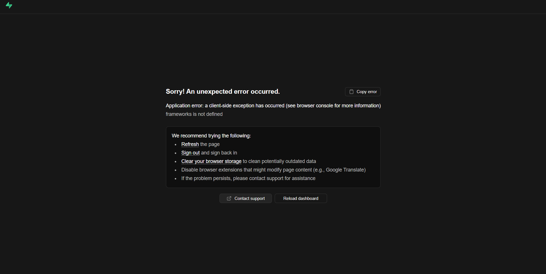The image size is (546, 274).
Task: Click the 'Disable browser extensions' recommendation line
Action: point(273,170)
